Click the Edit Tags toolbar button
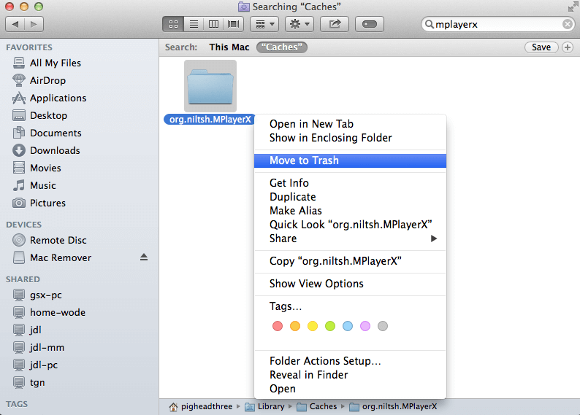The width and height of the screenshot is (580, 415). (369, 24)
